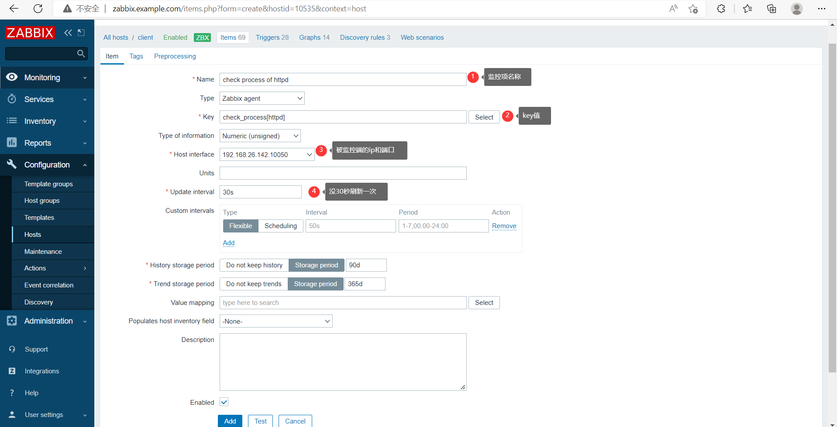Click the sidebar search magnifier icon
Viewport: 837px width, 427px height.
point(81,54)
